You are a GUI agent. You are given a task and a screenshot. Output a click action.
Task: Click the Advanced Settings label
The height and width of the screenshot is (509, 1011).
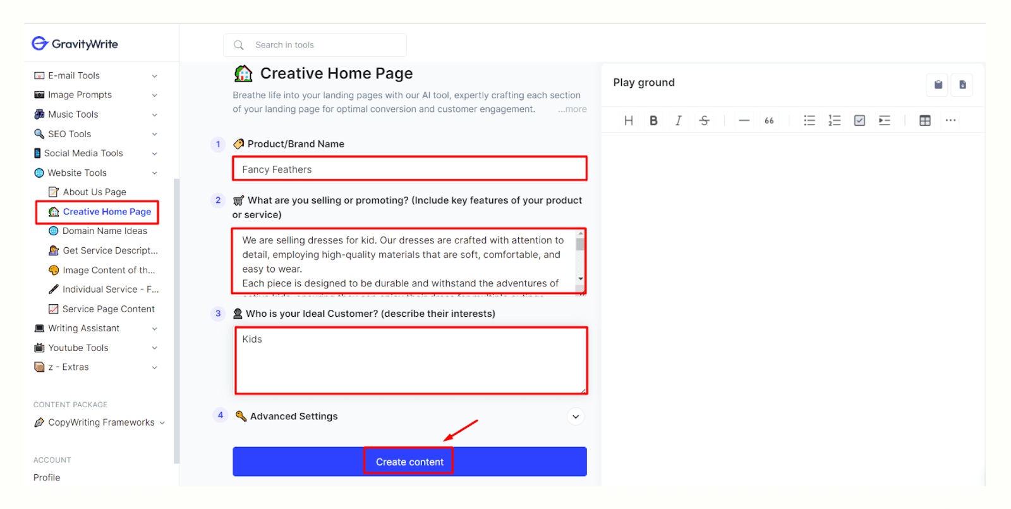(x=294, y=416)
